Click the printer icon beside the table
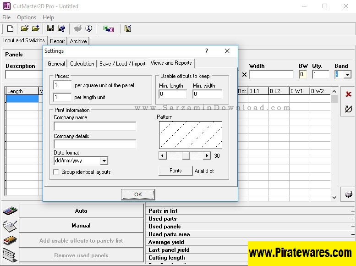This screenshot has width=356, height=266. (348, 194)
